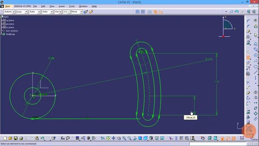Click the Isometric View cube icon

click(x=145, y=138)
